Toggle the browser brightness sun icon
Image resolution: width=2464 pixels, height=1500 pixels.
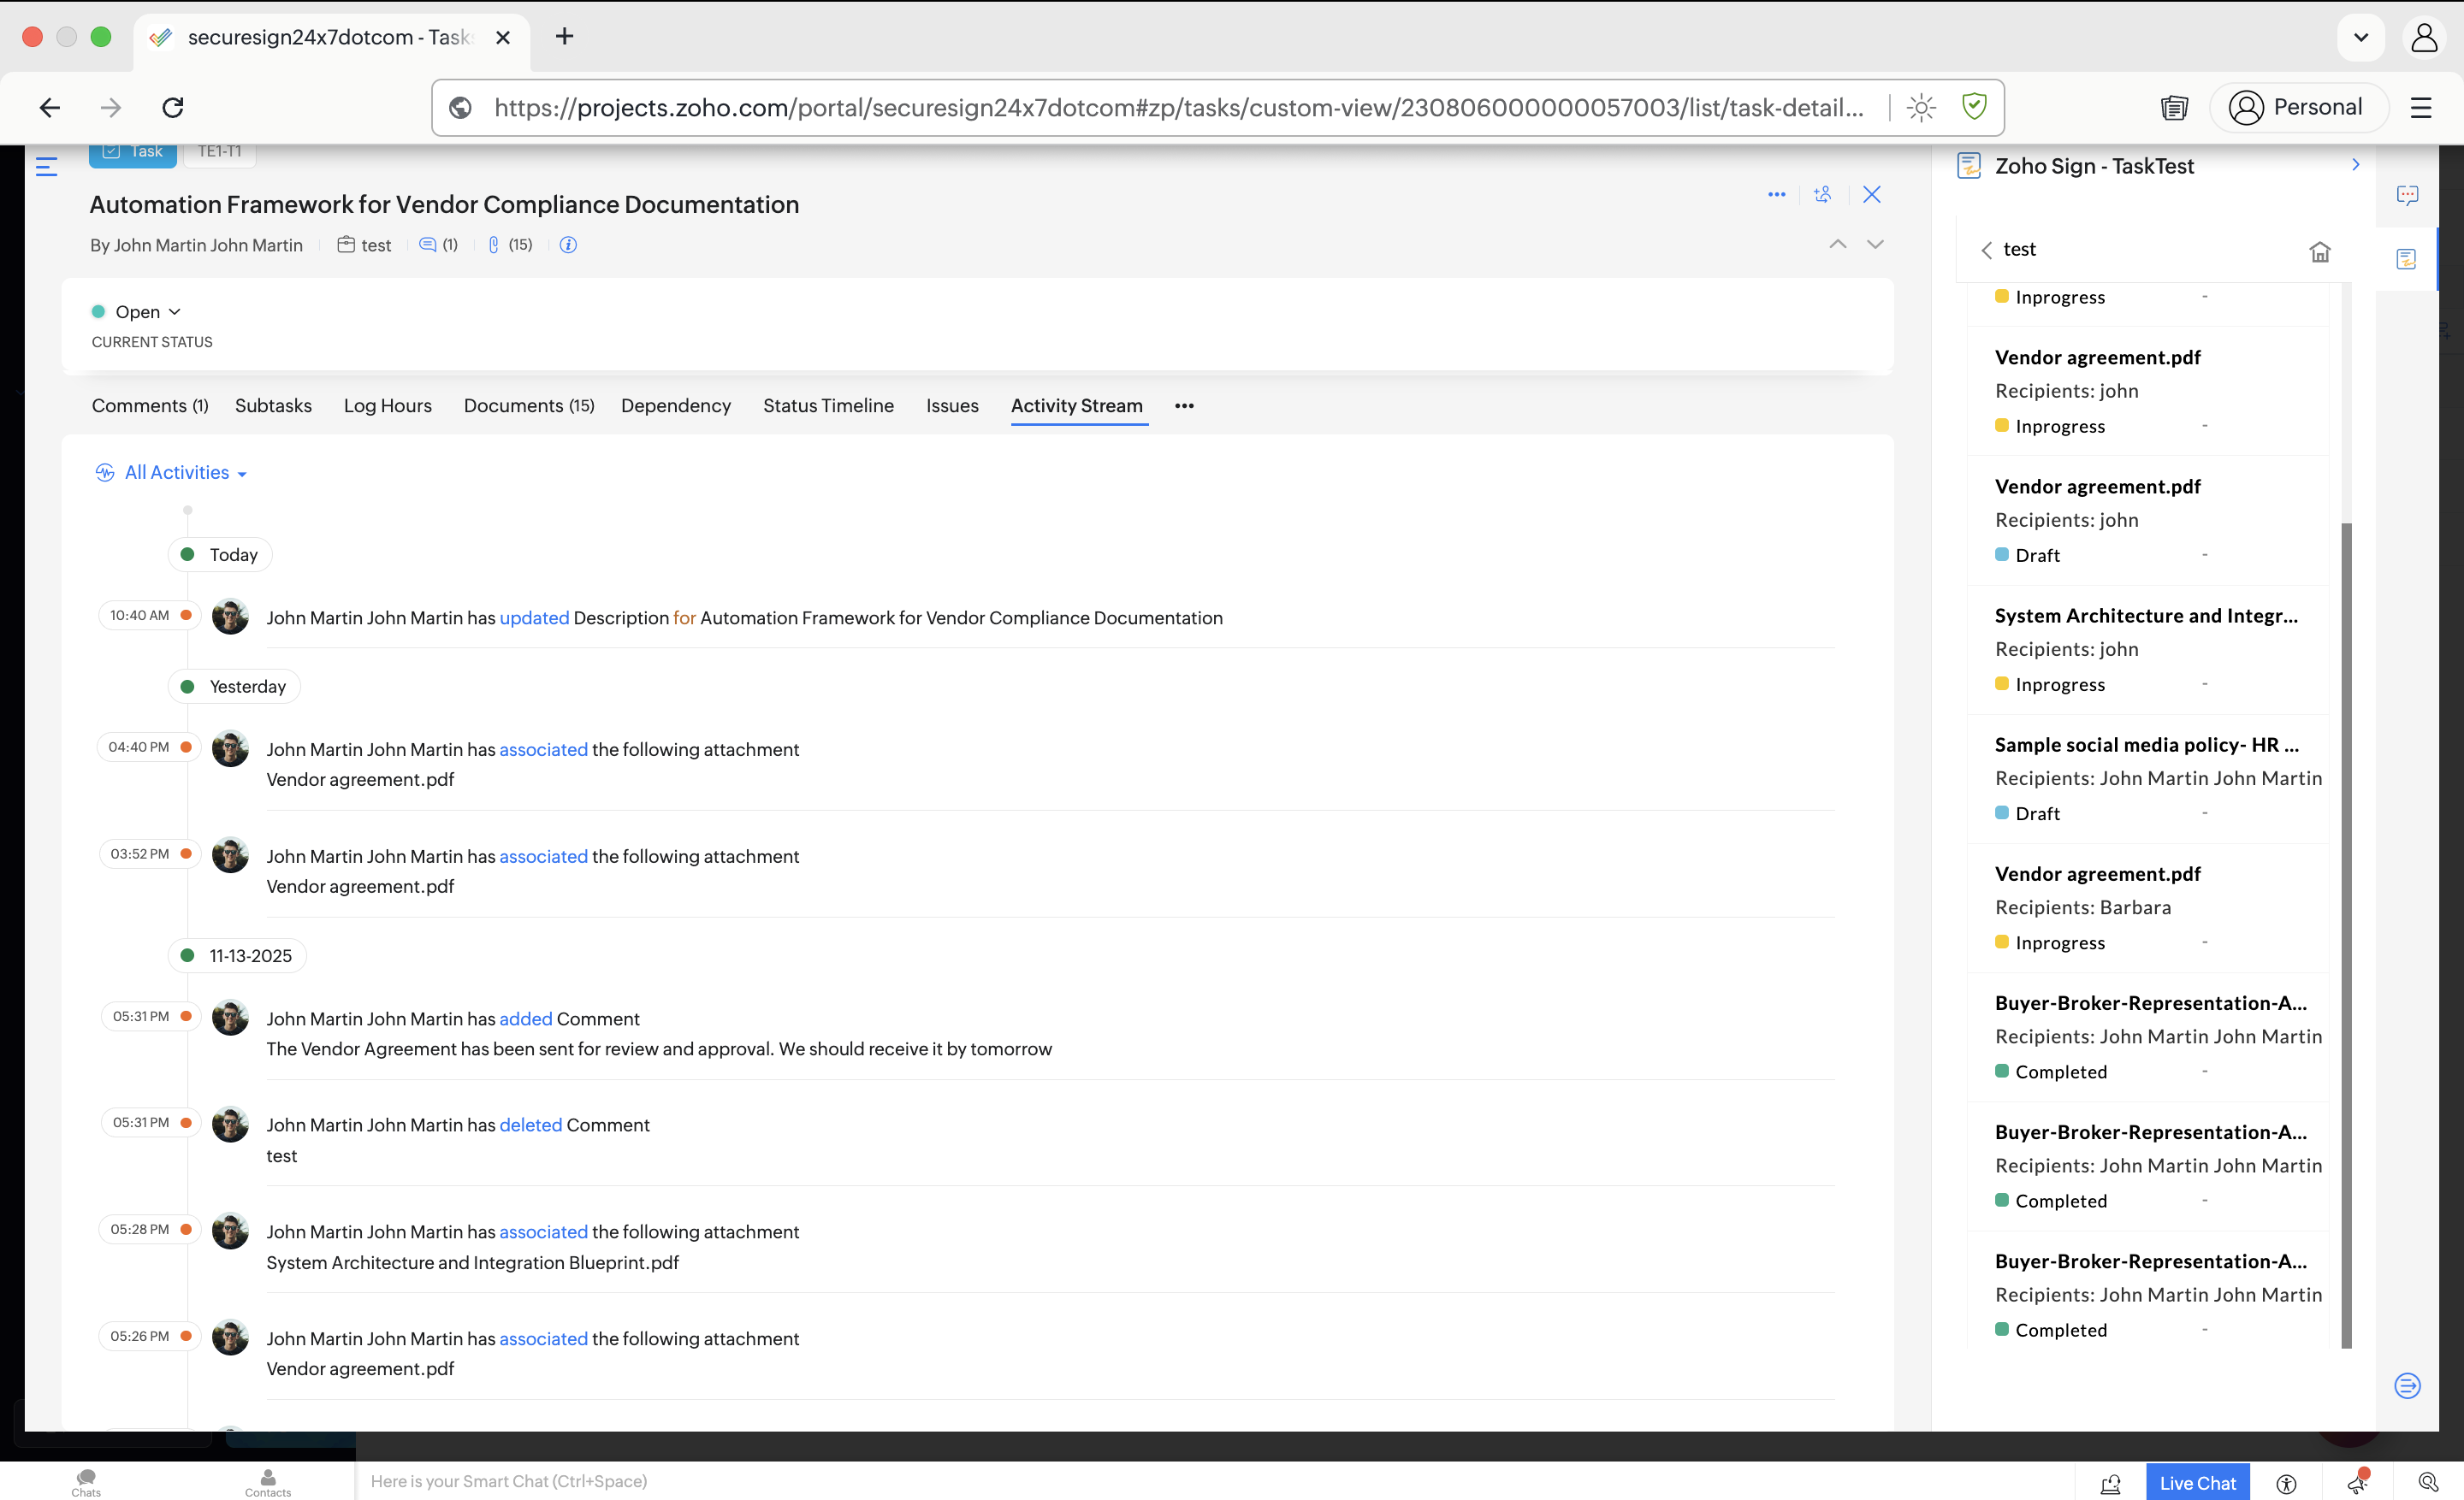[1921, 107]
